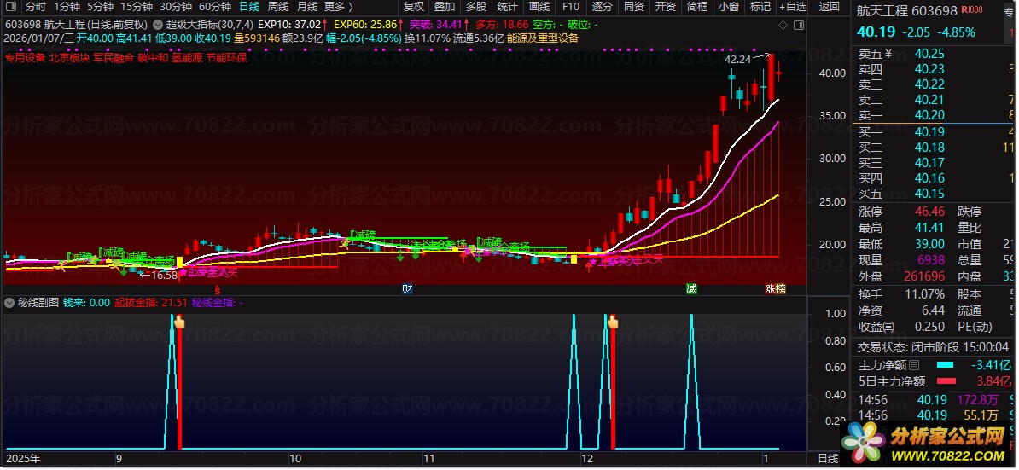Click the small icon next to 主力净额
The image size is (1019, 470).
tap(914, 366)
